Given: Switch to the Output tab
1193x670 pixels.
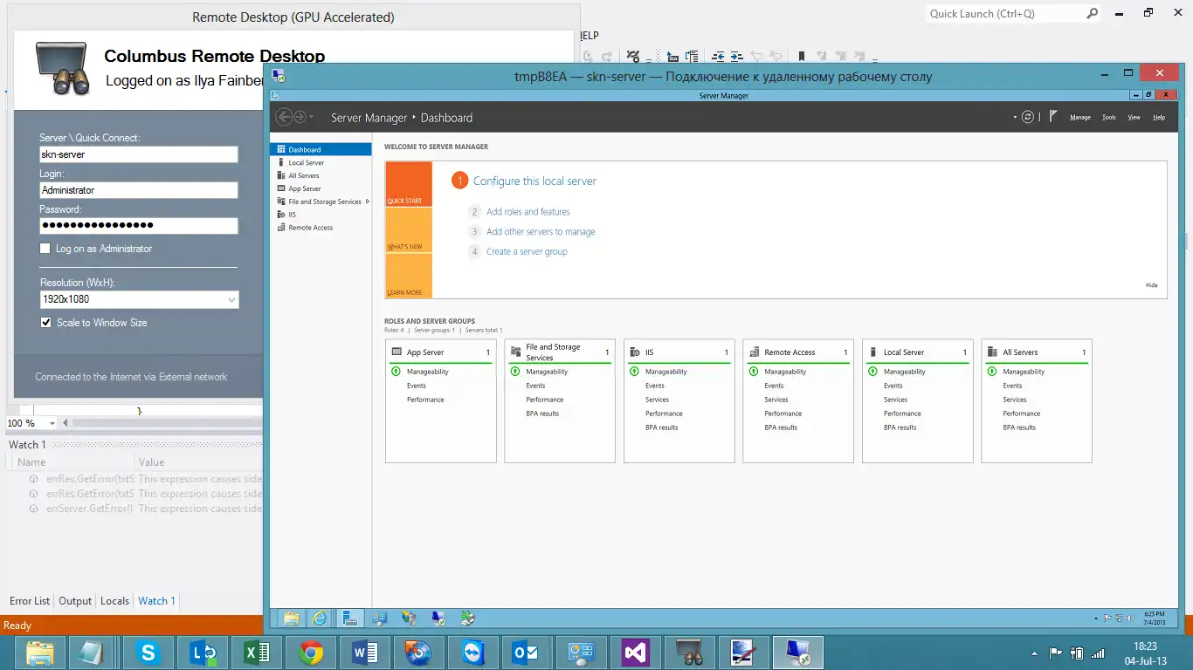Looking at the screenshot, I should pyautogui.click(x=75, y=601).
